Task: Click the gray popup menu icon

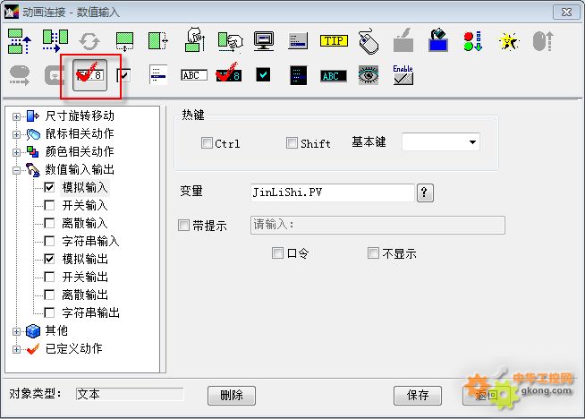Action: tap(298, 41)
